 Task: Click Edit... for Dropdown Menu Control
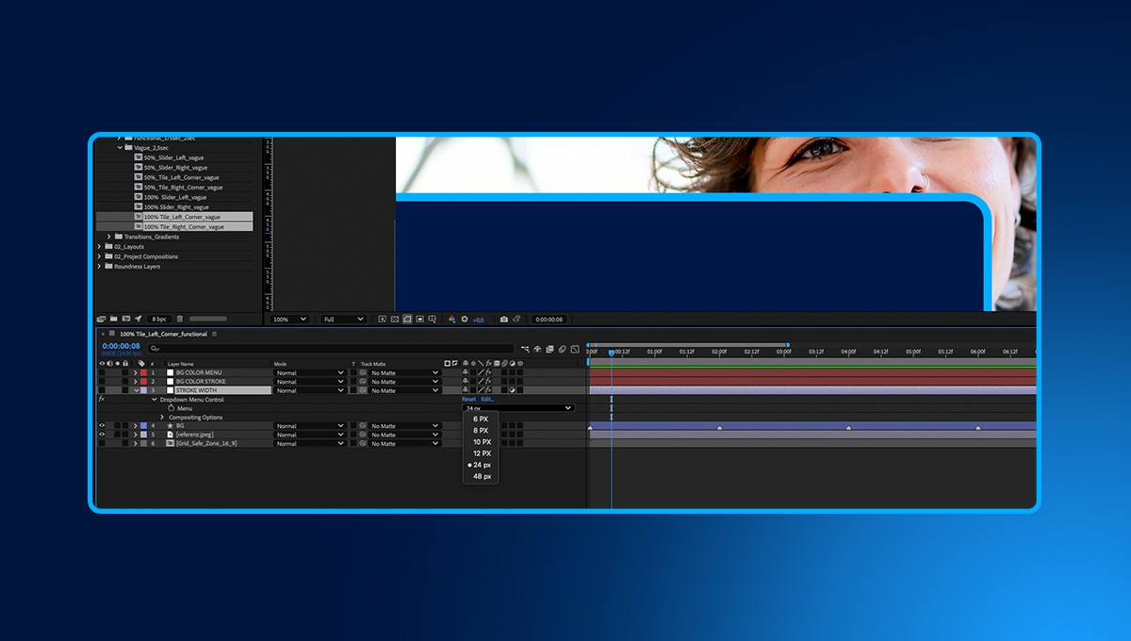[487, 400]
